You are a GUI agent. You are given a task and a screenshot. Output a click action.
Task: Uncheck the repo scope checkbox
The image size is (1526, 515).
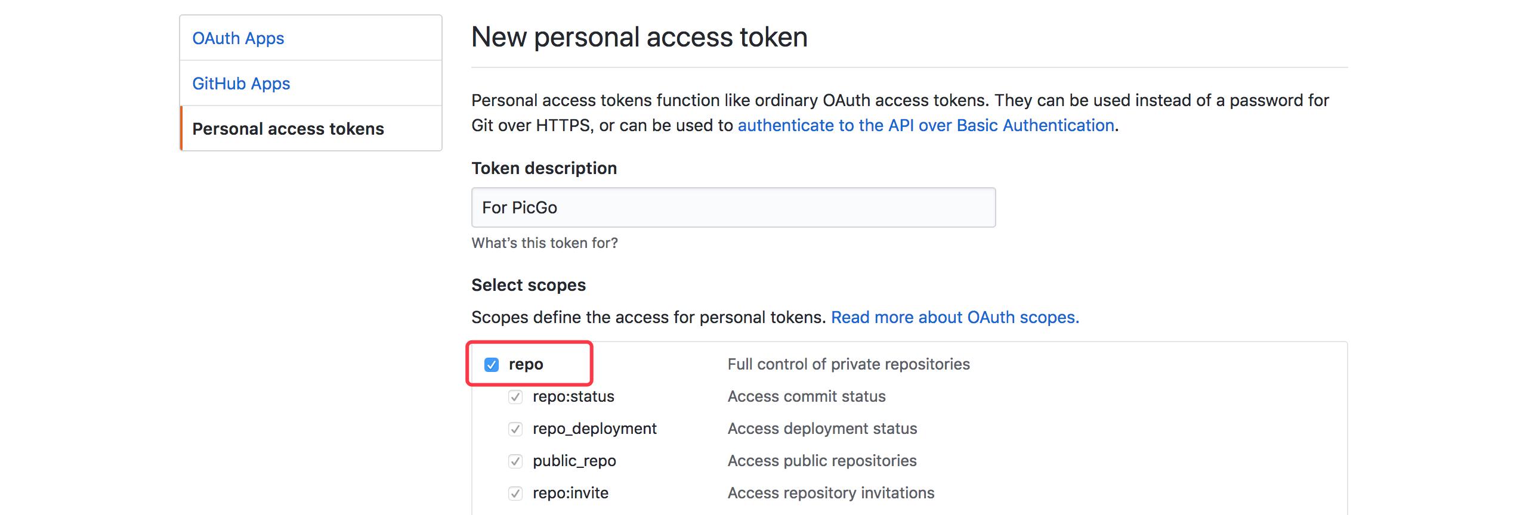[491, 364]
